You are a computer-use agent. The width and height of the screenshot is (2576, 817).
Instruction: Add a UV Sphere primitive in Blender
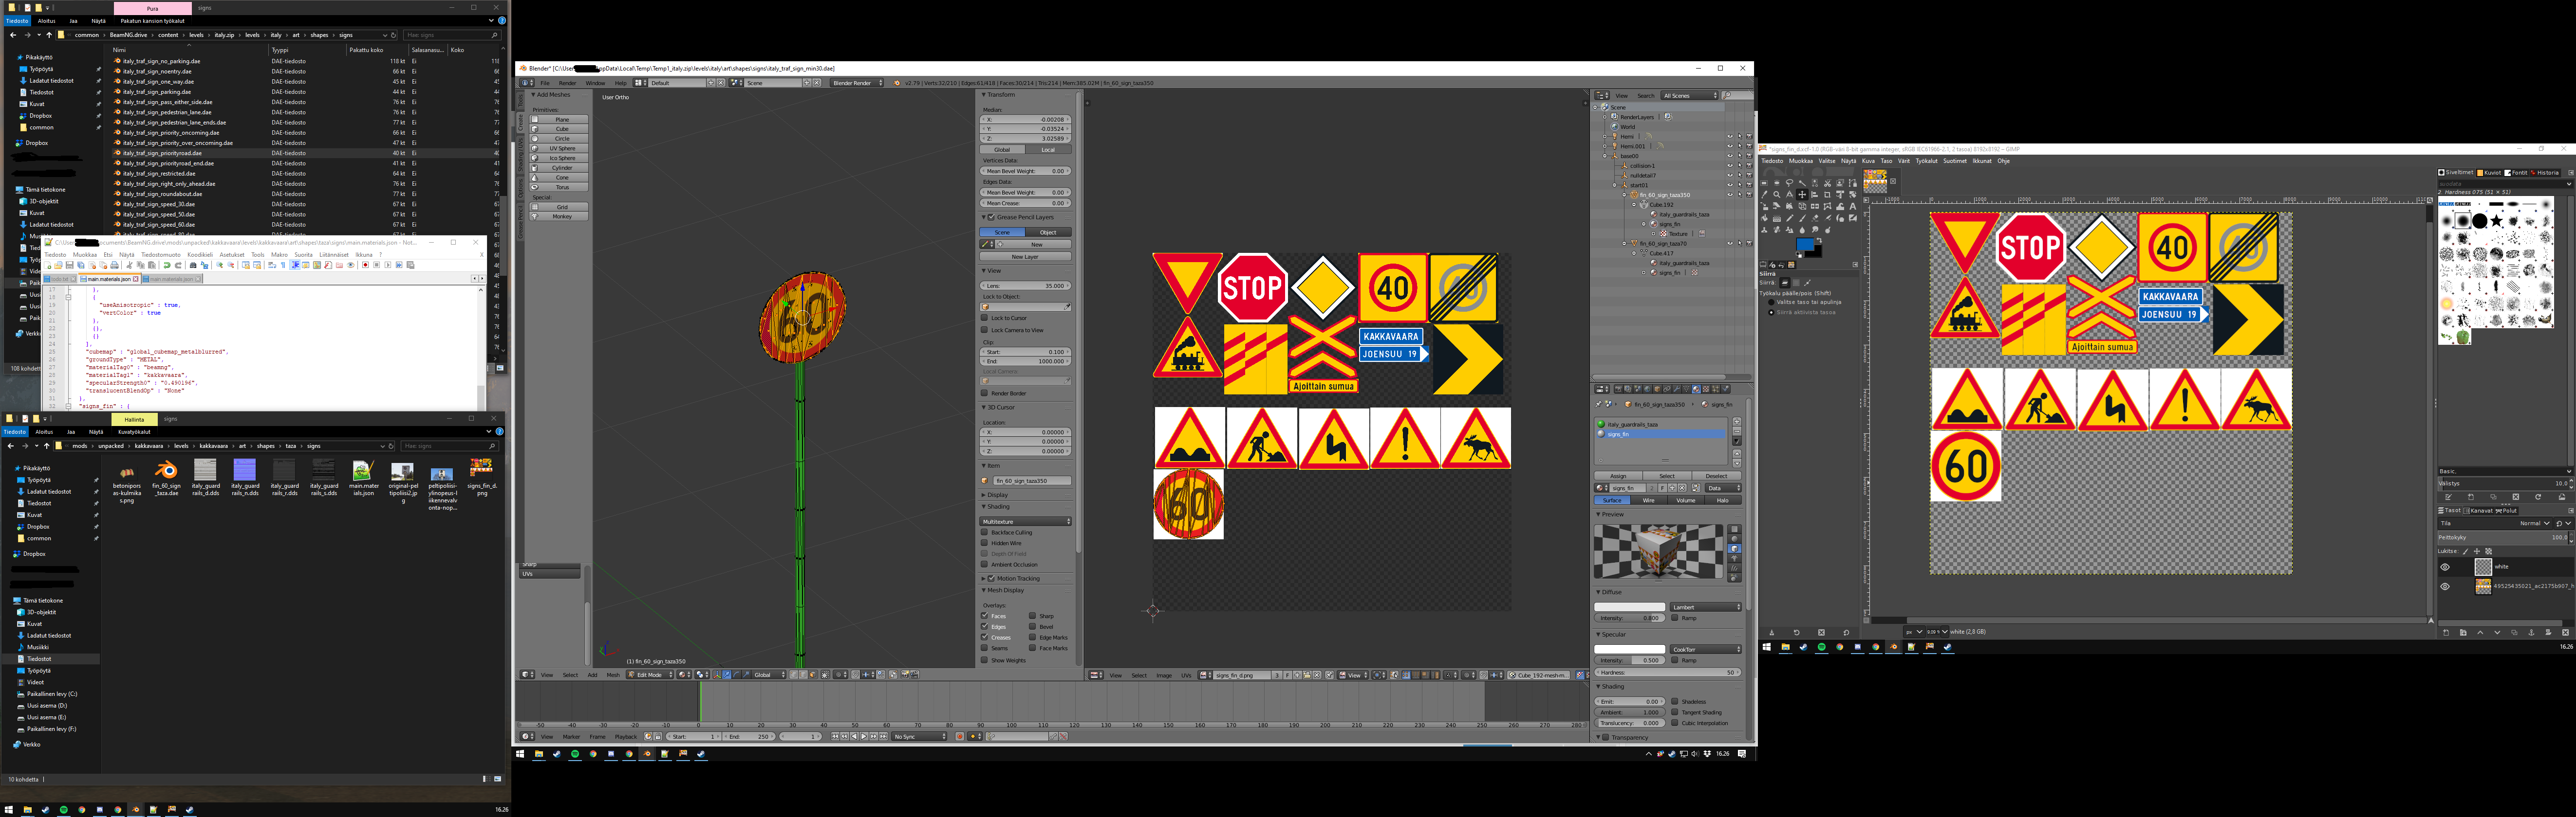560,148
